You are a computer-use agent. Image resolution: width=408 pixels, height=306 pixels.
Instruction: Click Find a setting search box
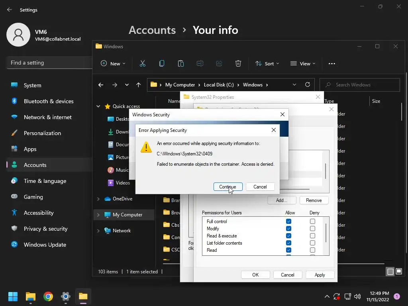[x=49, y=63]
